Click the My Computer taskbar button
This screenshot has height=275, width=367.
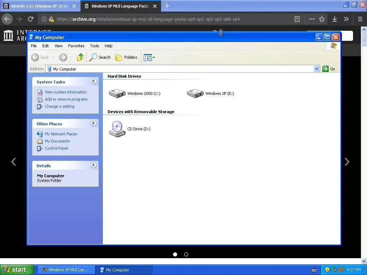pyautogui.click(x=124, y=270)
